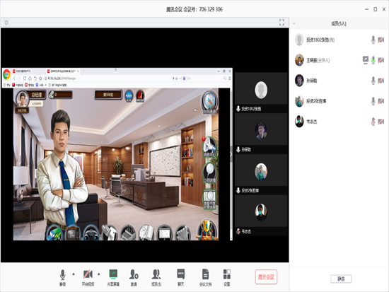Click 静音 button at members panel bottom
Viewport: 389px width, 292px height.
click(341, 279)
